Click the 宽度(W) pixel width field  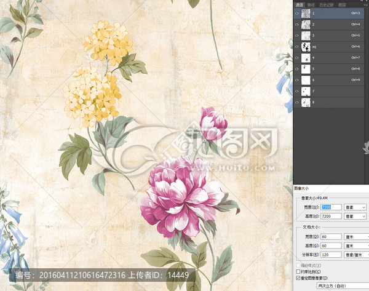point(331,207)
